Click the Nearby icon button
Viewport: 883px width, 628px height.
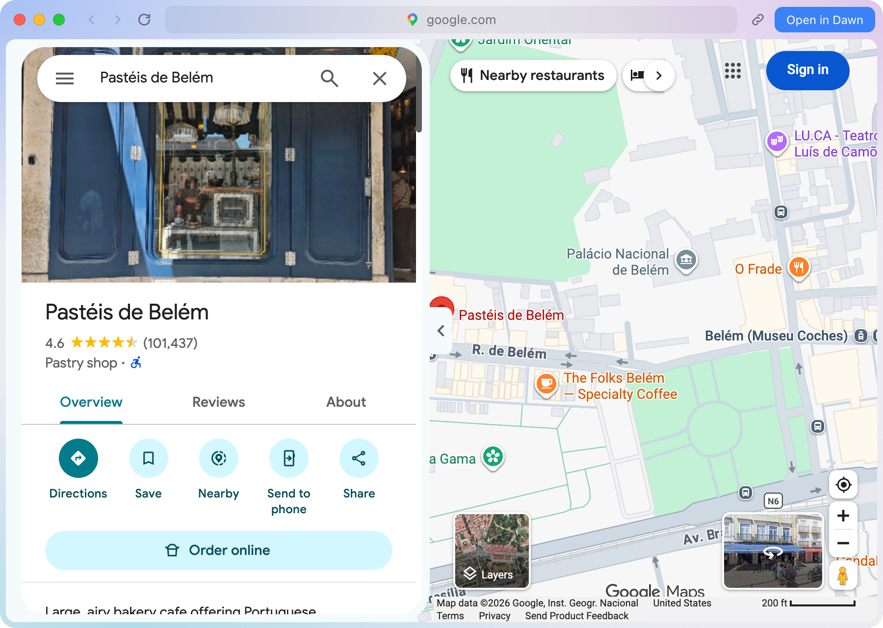point(219,458)
